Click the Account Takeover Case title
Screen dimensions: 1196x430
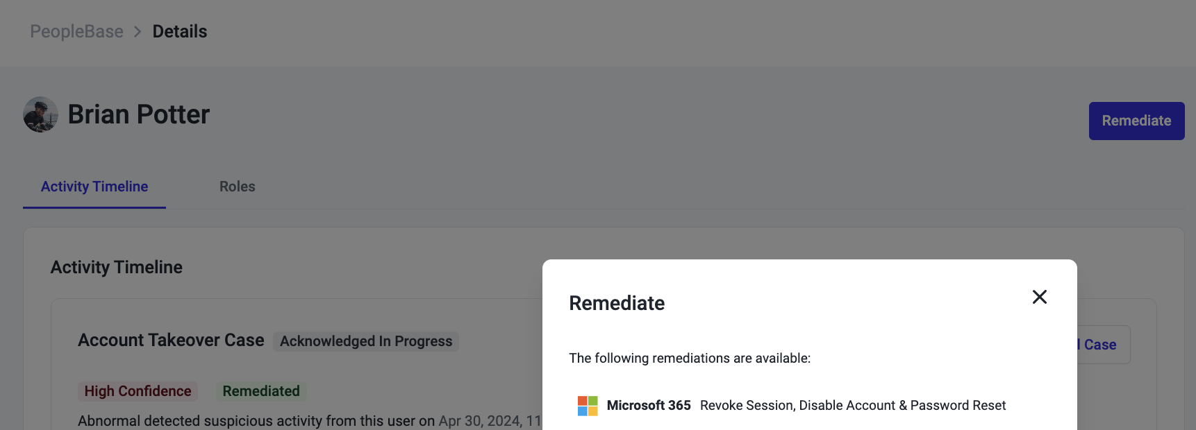pyautogui.click(x=171, y=341)
